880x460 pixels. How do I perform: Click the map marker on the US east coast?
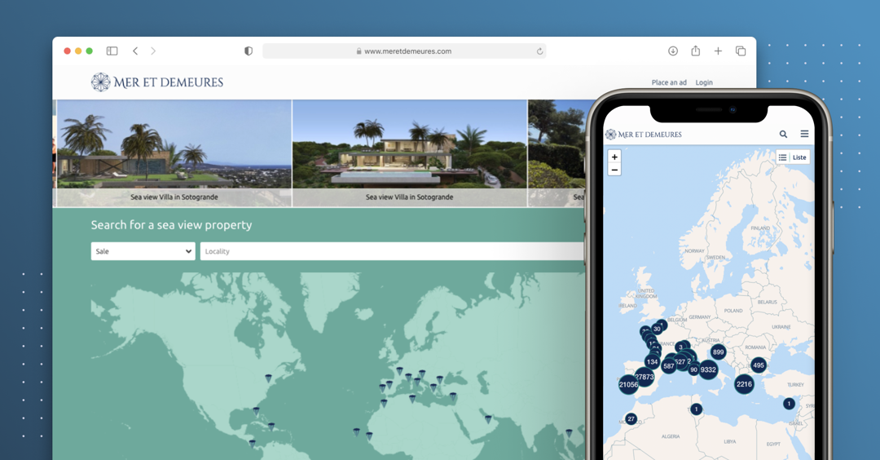268,378
